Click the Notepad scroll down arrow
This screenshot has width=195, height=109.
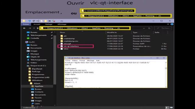[166, 87]
